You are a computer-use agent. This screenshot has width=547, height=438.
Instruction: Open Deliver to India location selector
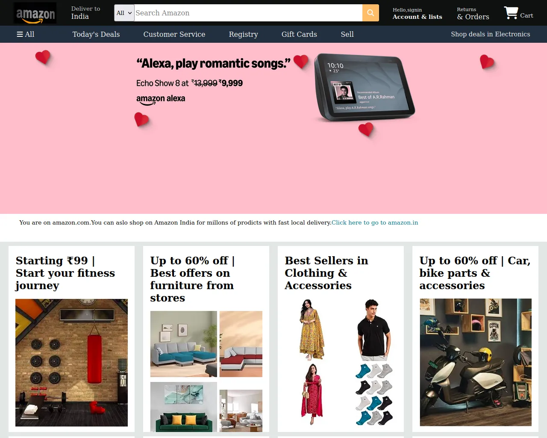[x=85, y=13]
